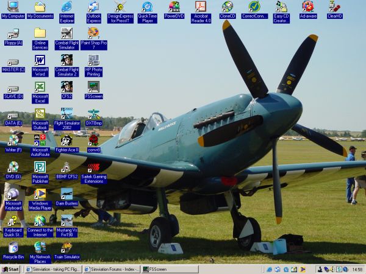Click the CloneCD desktop icon
Viewport: 366px width, 274px height.
pos(227,7)
